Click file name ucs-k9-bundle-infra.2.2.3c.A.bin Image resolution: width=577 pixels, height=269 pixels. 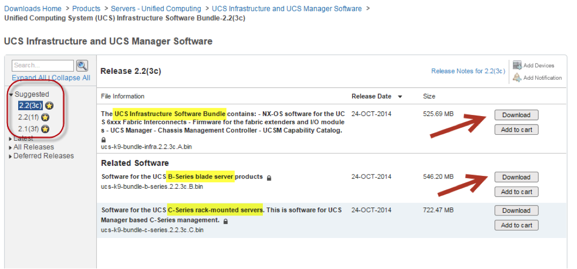147,147
